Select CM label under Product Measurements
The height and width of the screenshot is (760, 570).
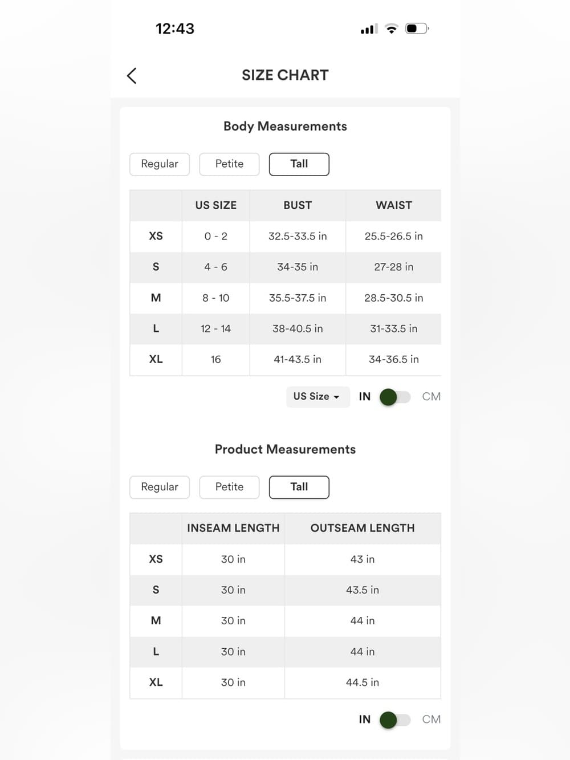coord(431,720)
